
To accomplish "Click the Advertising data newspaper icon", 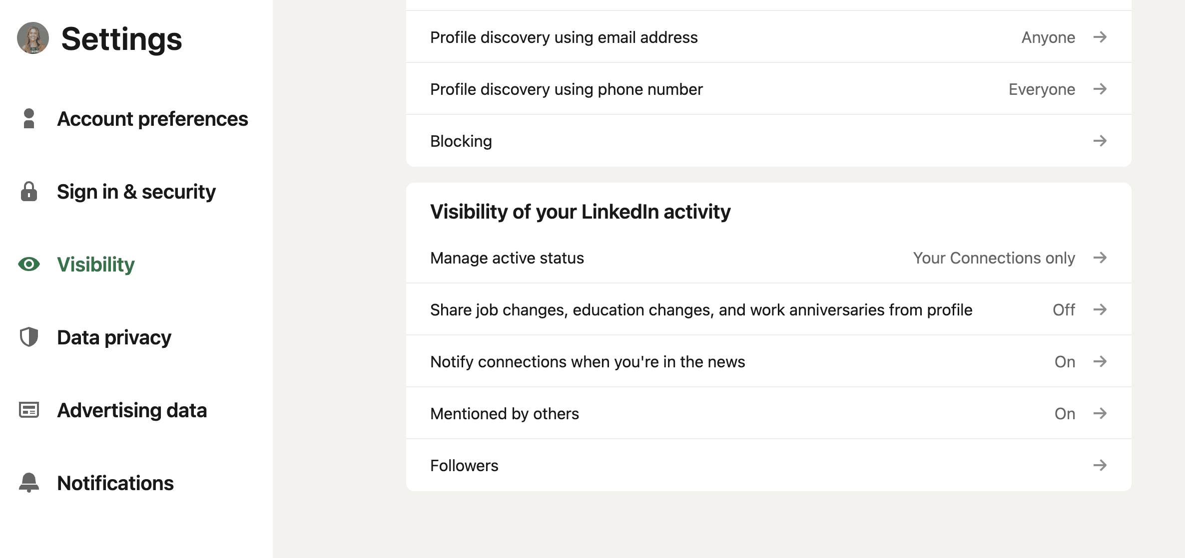I will (29, 410).
